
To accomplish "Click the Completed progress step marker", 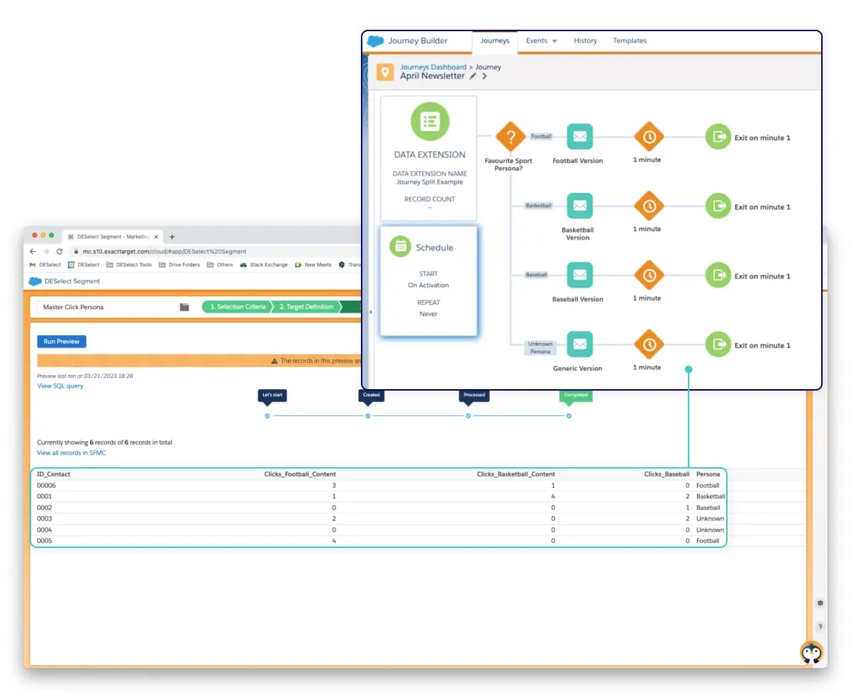I will tap(569, 415).
